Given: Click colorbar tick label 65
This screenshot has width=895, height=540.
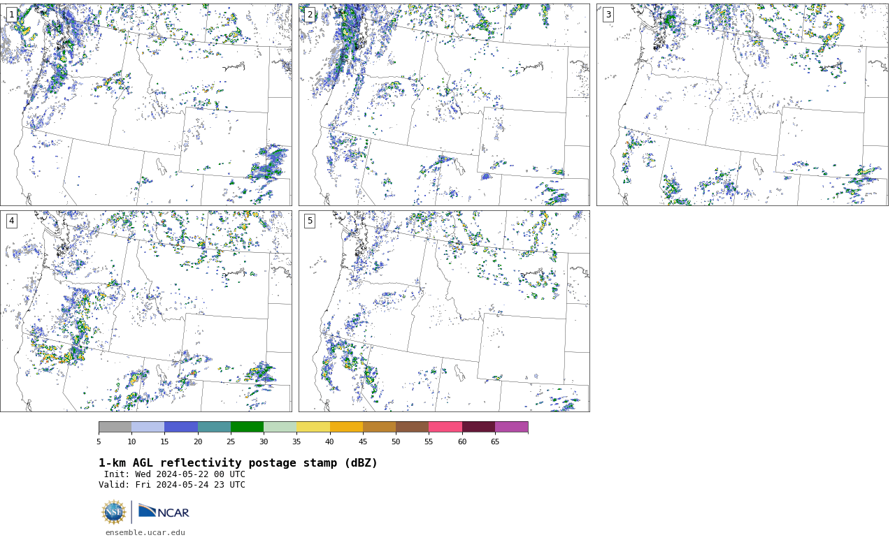Looking at the screenshot, I should pos(495,442).
